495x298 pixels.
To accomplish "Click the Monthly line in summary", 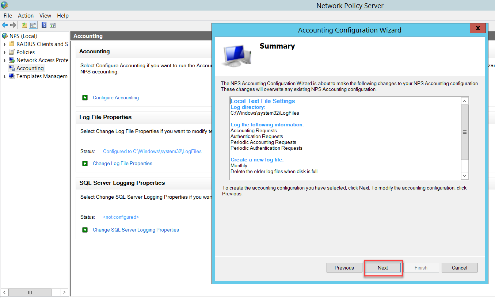I will [239, 165].
